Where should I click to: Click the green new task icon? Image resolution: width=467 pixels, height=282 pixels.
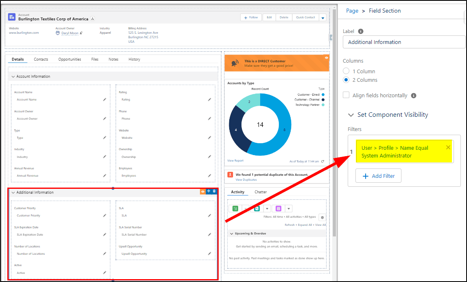coord(235,209)
